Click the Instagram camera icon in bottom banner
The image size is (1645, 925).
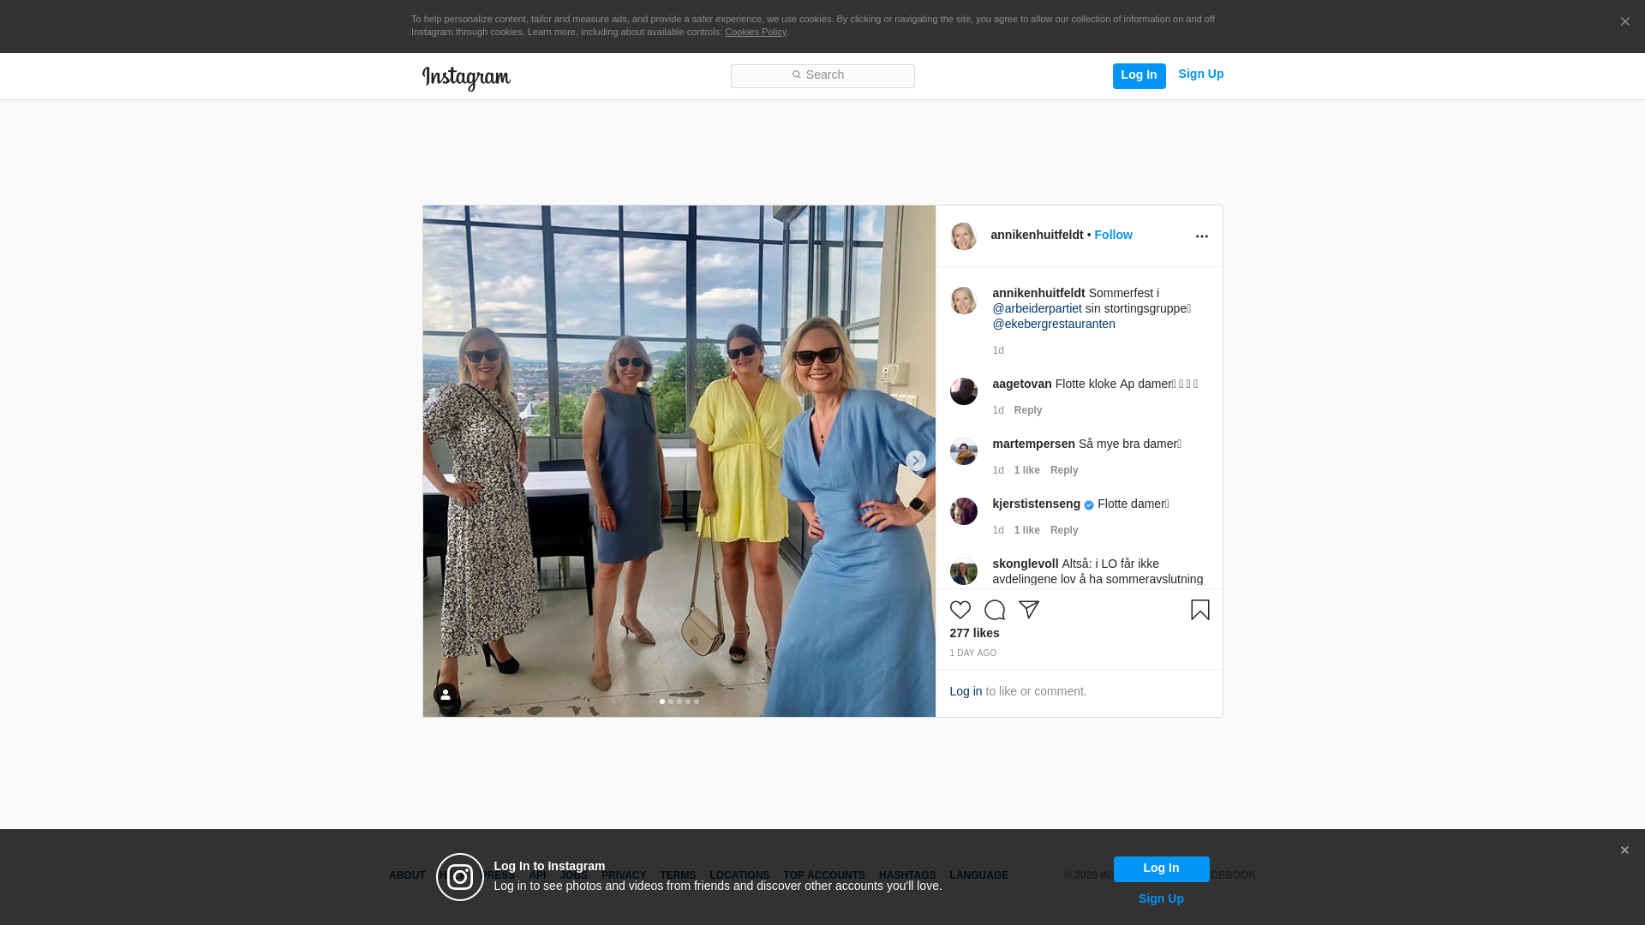[x=460, y=877]
